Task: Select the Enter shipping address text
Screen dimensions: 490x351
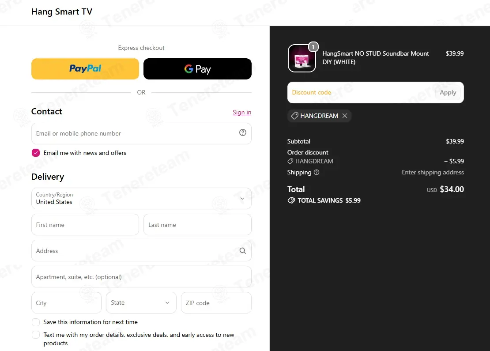Action: [x=433, y=173]
